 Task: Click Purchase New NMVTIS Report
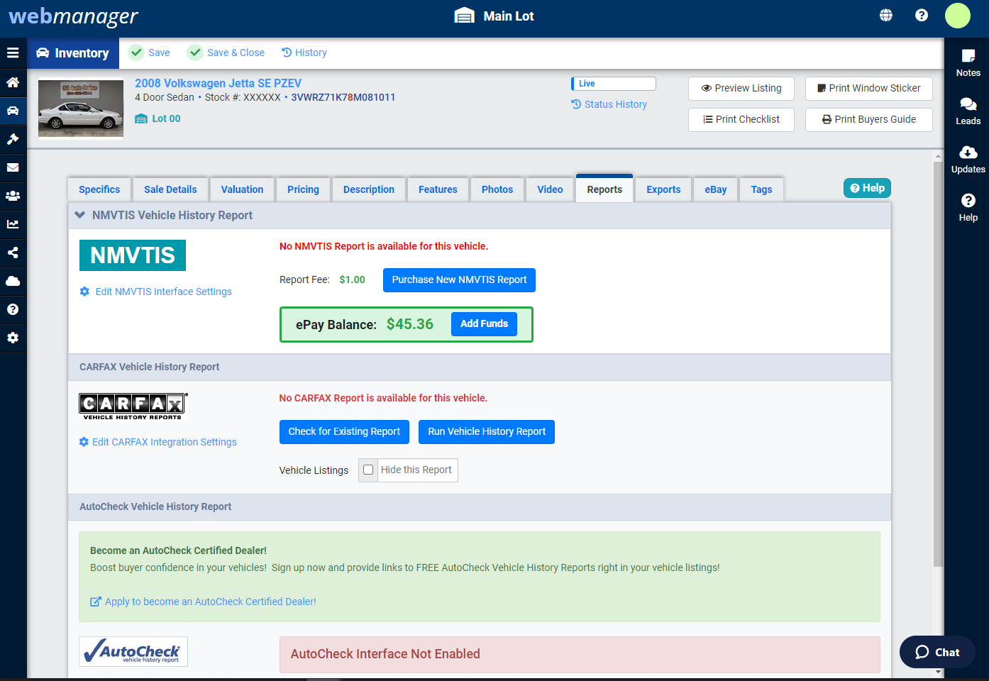(459, 280)
